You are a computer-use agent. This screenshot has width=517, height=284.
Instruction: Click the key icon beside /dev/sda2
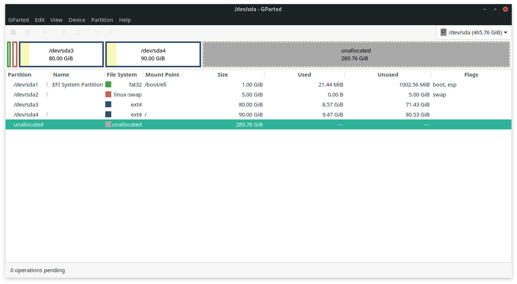click(47, 95)
